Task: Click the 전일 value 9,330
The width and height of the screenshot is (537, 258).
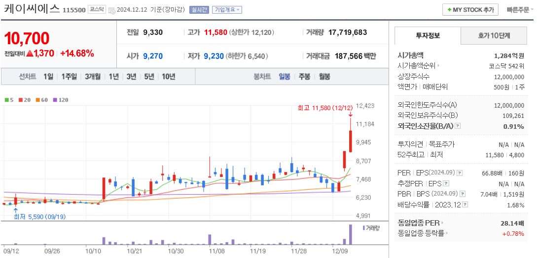Action: (x=153, y=32)
